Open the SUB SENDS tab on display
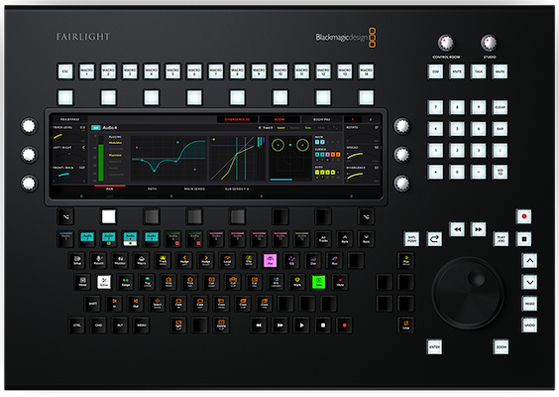 pyautogui.click(x=237, y=189)
